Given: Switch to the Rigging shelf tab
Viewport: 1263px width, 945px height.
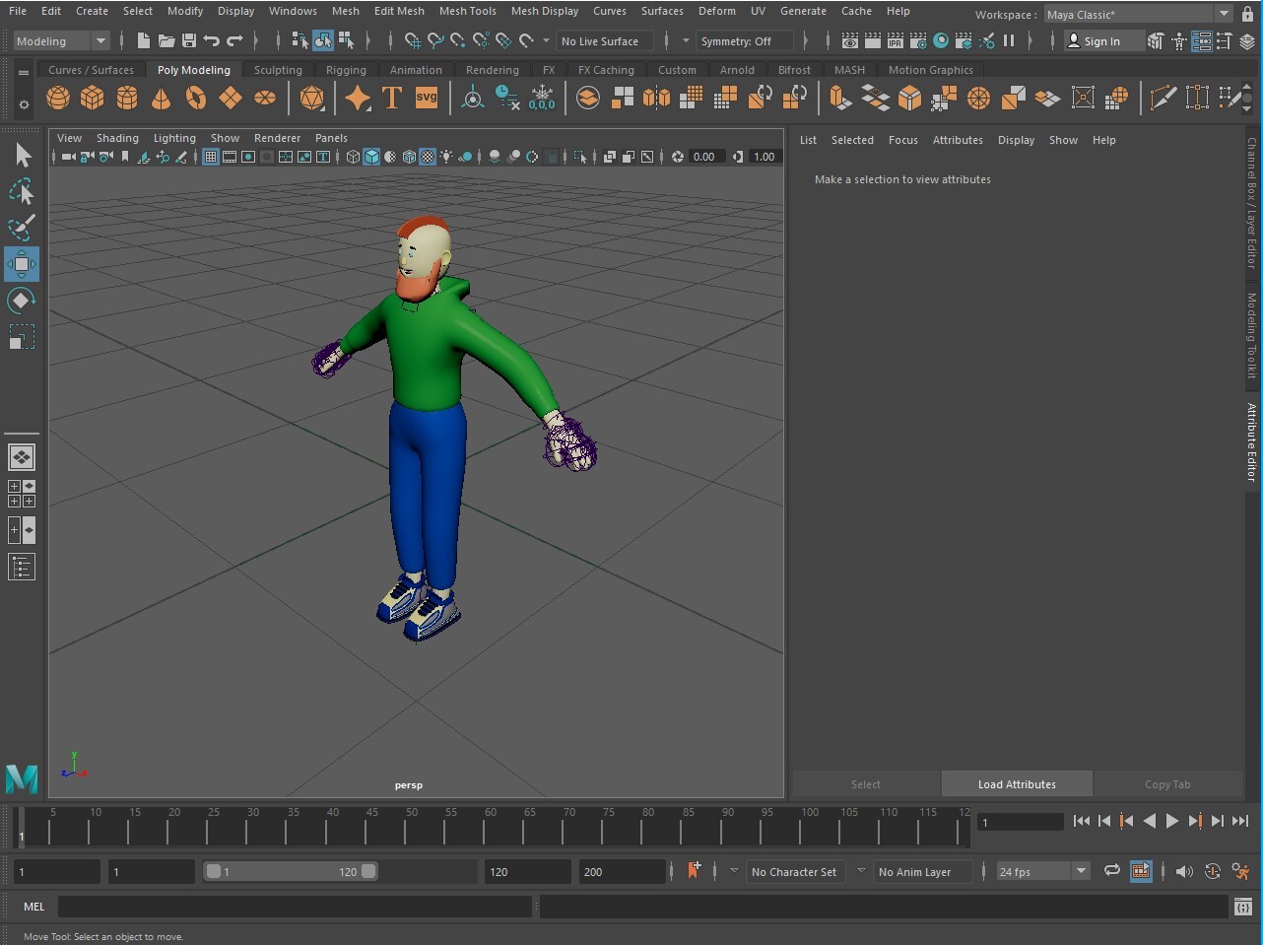Looking at the screenshot, I should click(x=346, y=70).
